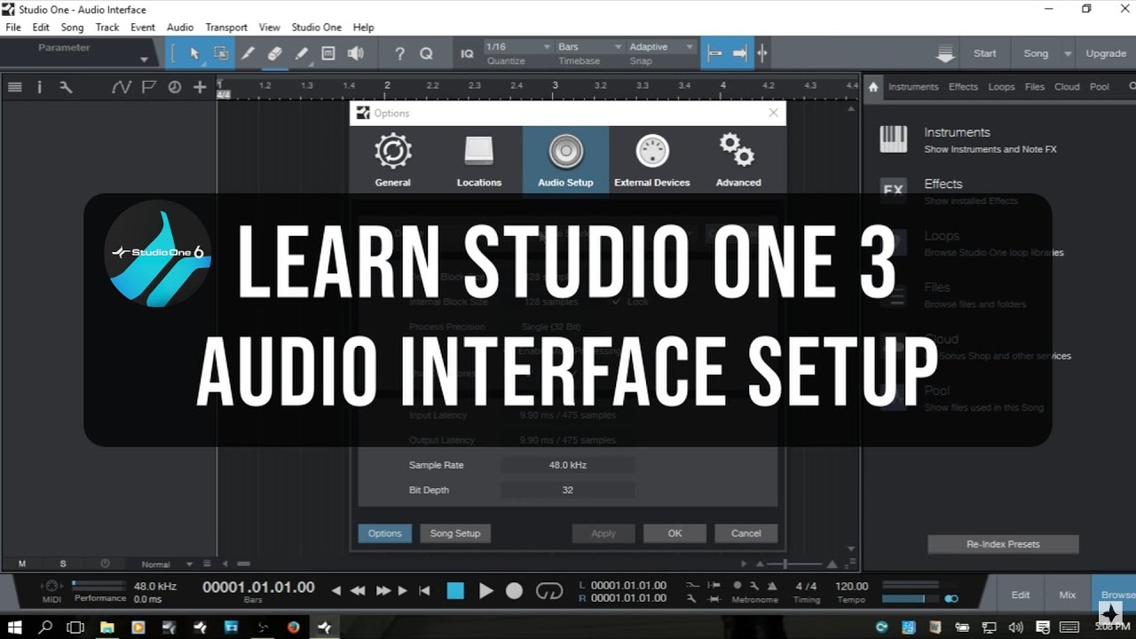1136x639 pixels.
Task: Click the wrench arranger options icon
Action: point(65,87)
